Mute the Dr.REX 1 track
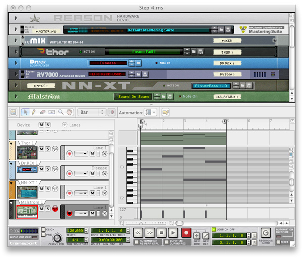This screenshot has width=303, height=258. pyautogui.click(x=41, y=169)
